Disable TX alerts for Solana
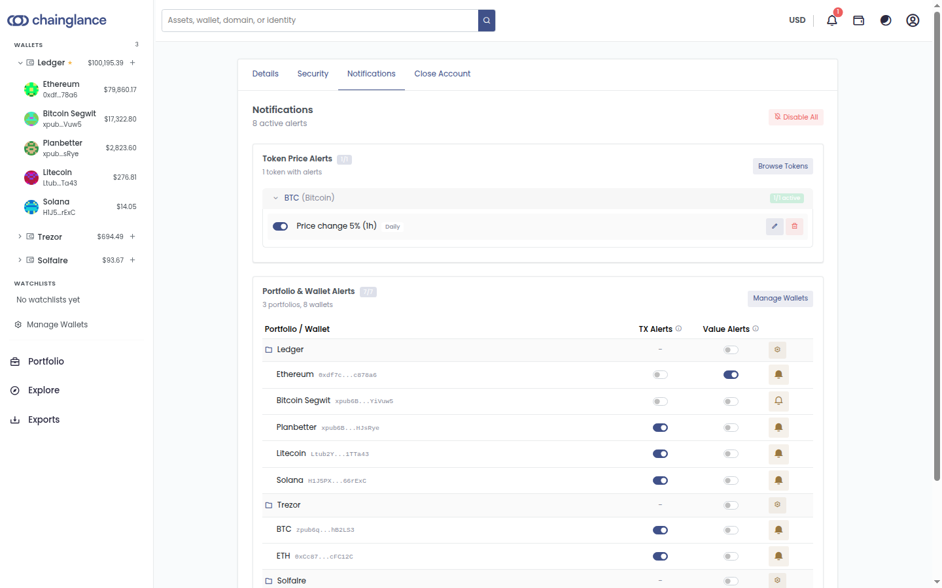The image size is (942, 588). [x=660, y=481]
